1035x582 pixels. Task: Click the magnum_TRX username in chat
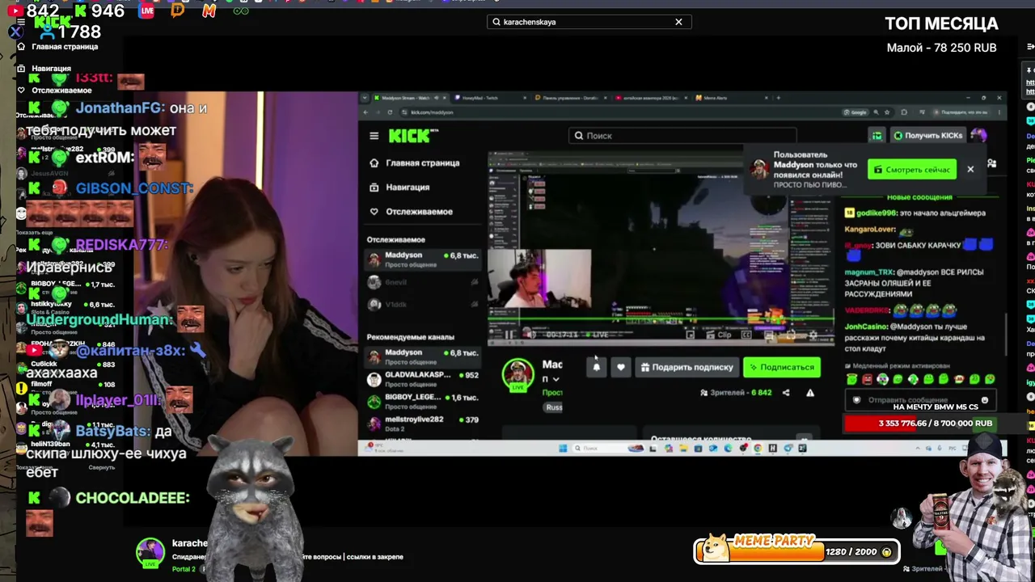(869, 272)
